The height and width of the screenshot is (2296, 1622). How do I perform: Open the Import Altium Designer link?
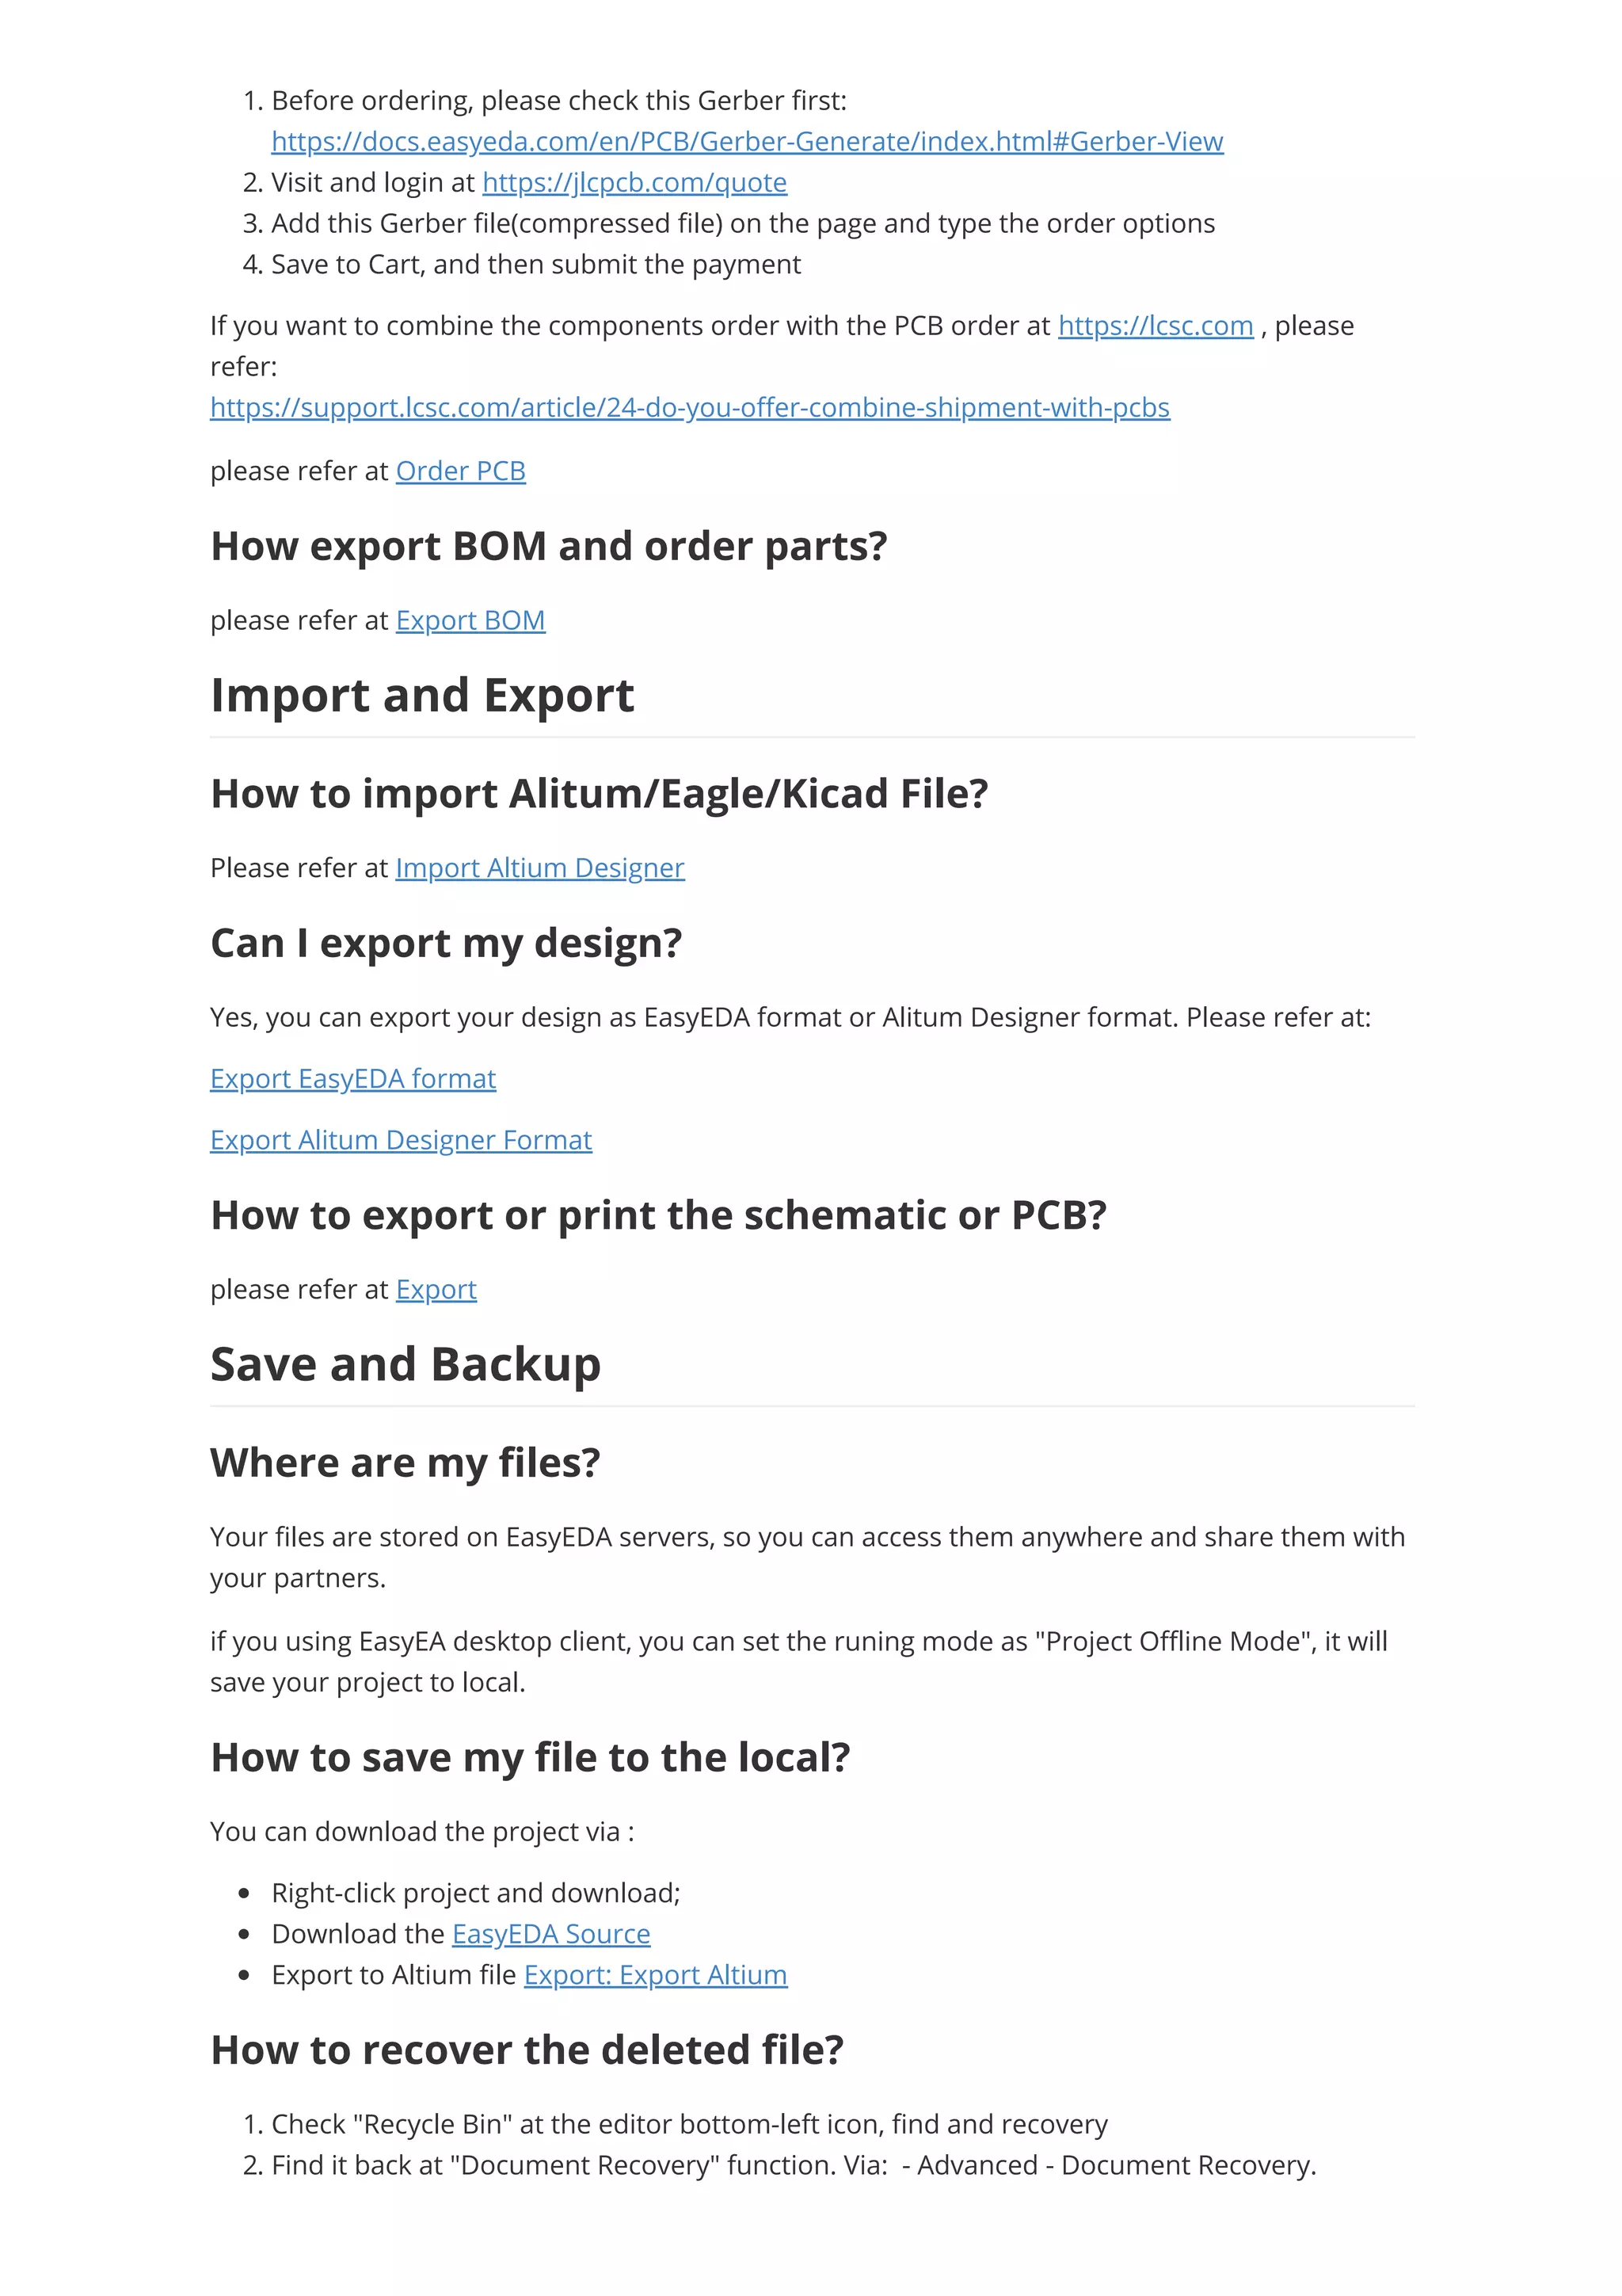click(x=539, y=868)
